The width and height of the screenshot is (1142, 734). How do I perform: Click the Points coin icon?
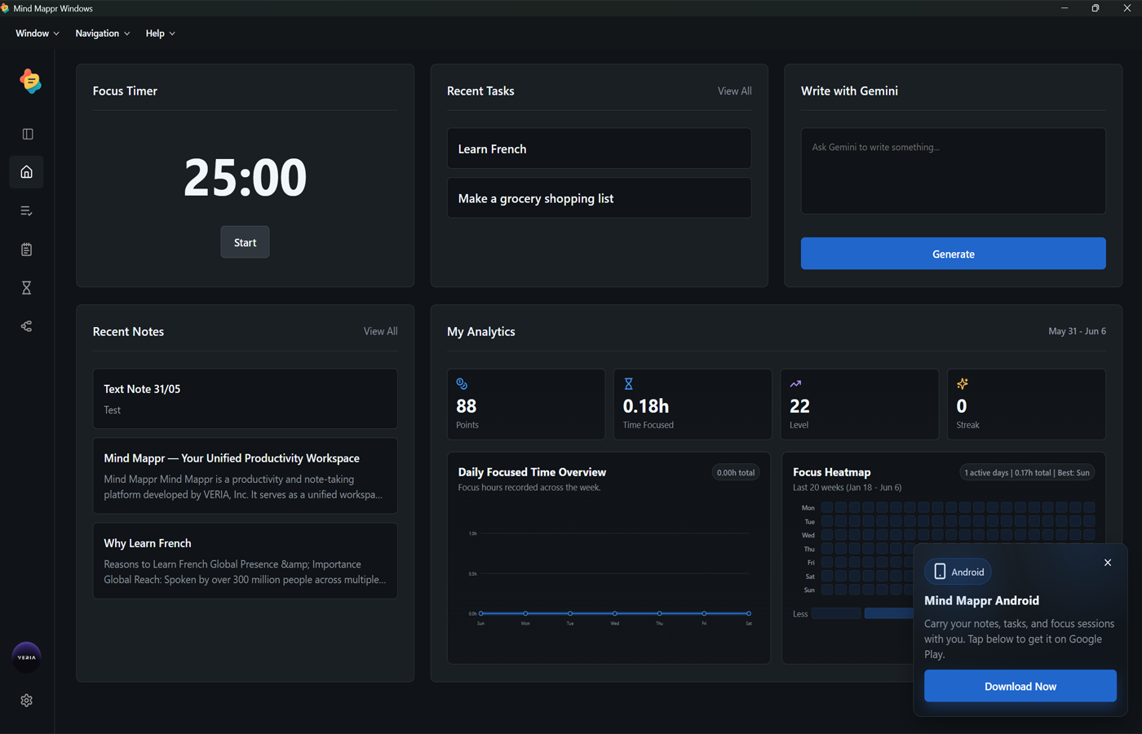[x=462, y=383]
